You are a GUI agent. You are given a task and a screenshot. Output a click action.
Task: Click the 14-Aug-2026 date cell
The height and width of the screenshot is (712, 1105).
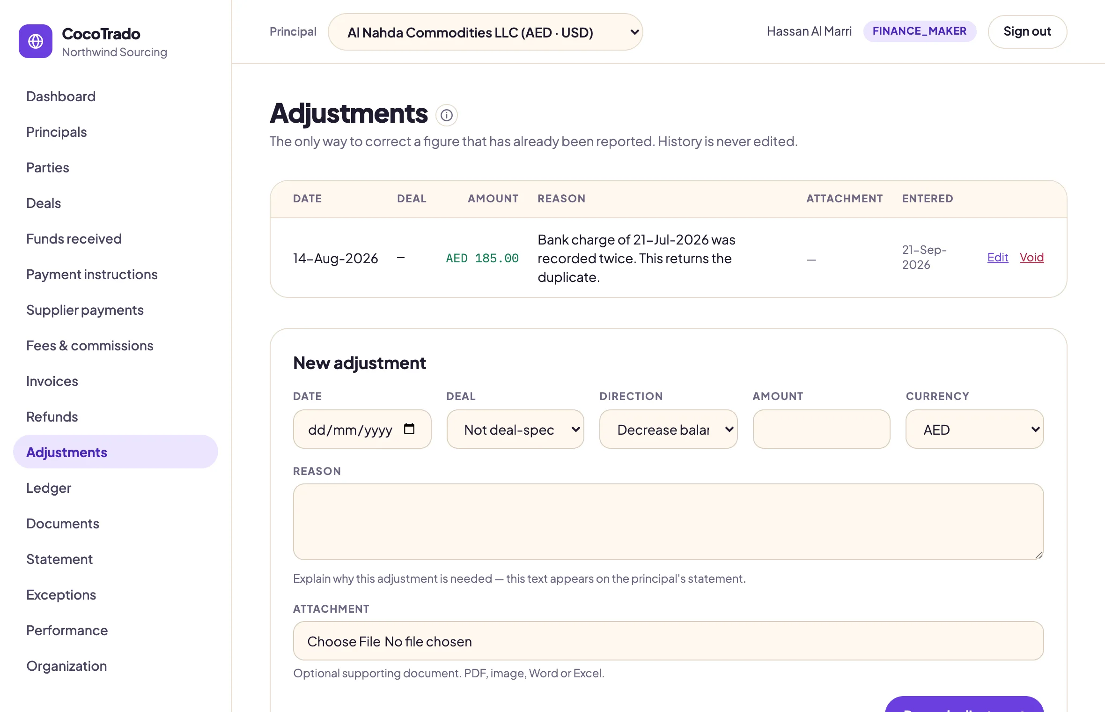coord(335,259)
